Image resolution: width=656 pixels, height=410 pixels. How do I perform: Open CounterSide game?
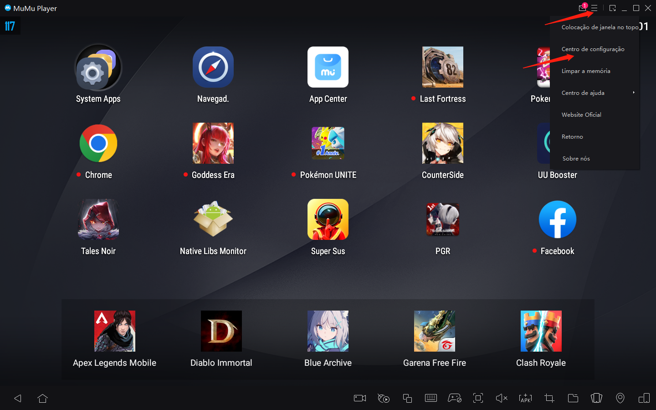coord(443,143)
